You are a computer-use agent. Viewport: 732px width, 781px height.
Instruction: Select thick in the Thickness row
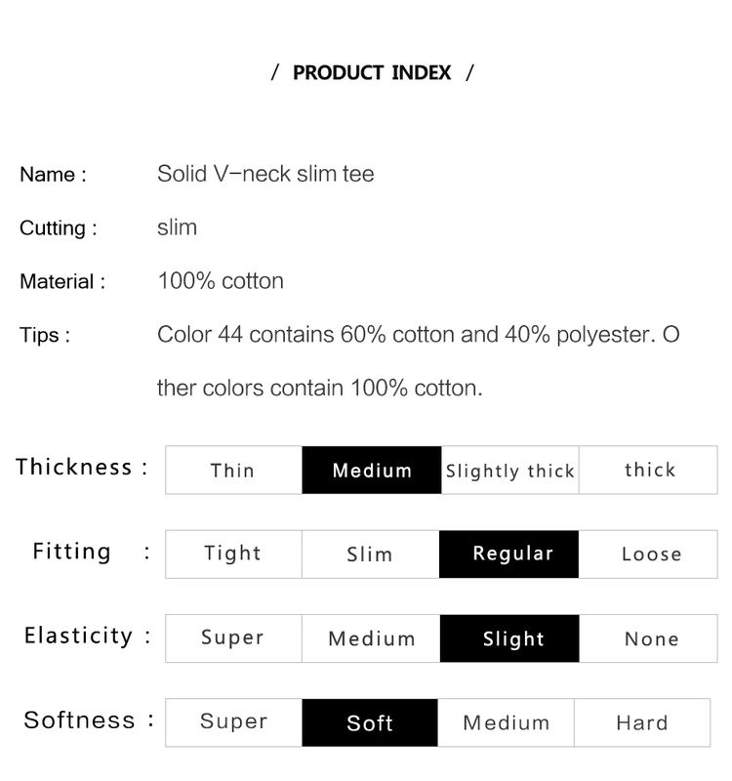pos(648,470)
